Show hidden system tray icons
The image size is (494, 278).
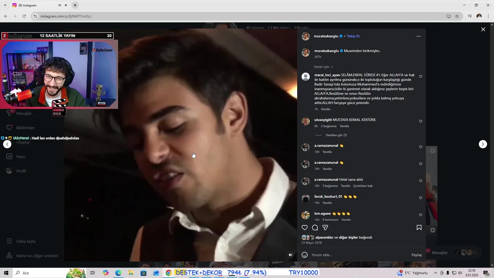click(435, 273)
